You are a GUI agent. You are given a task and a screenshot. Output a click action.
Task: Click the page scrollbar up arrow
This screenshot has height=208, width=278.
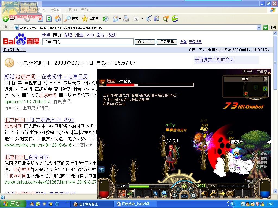coord(275,33)
